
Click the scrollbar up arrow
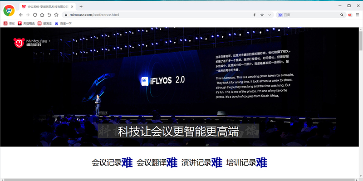coord(361,29)
